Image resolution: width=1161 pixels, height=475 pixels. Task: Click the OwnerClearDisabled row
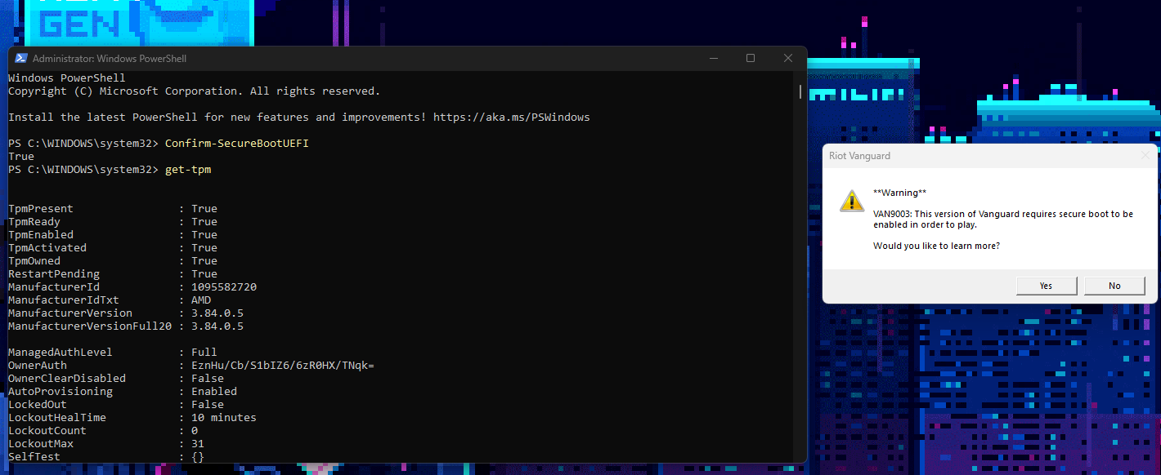click(x=116, y=379)
